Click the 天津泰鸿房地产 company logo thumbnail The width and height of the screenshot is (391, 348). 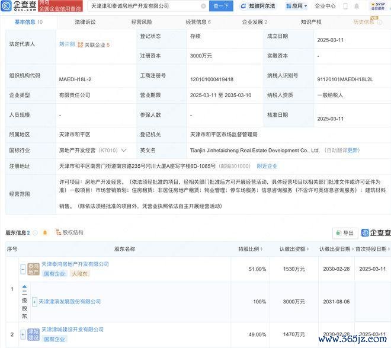tap(33, 269)
